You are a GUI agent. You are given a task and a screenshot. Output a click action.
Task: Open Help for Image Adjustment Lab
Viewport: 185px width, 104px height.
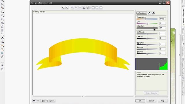pyautogui.click(x=163, y=101)
